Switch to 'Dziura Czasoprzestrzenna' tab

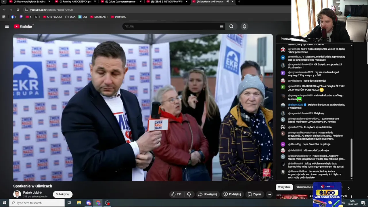121,1
